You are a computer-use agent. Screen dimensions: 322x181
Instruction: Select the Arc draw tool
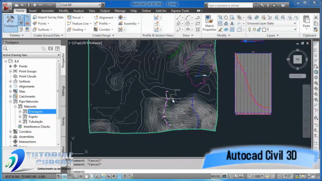(188, 18)
